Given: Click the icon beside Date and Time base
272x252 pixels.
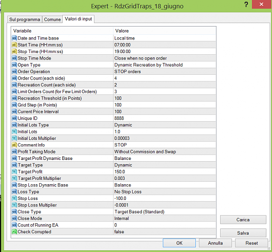Looking at the screenshot, I should tap(14, 38).
